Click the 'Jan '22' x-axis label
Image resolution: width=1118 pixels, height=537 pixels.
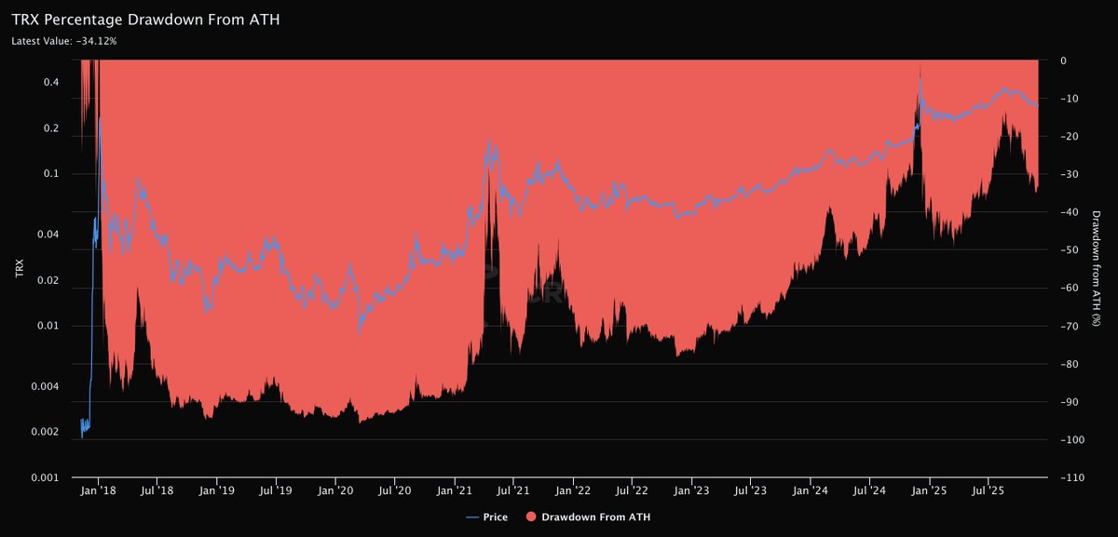click(x=574, y=489)
